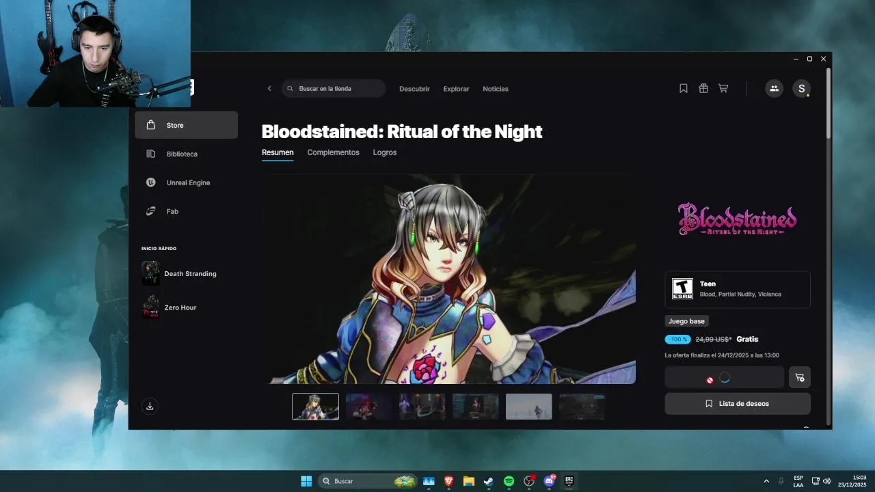This screenshot has height=492, width=875.
Task: Open Epic Games Launcher taskbar icon
Action: coord(569,481)
